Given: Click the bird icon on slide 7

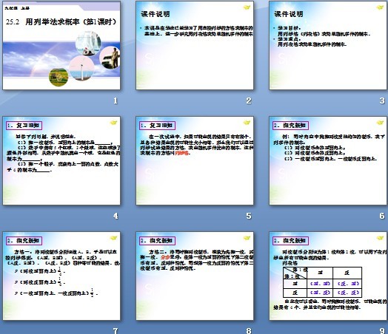Looking at the screenshot, I should [113, 238].
